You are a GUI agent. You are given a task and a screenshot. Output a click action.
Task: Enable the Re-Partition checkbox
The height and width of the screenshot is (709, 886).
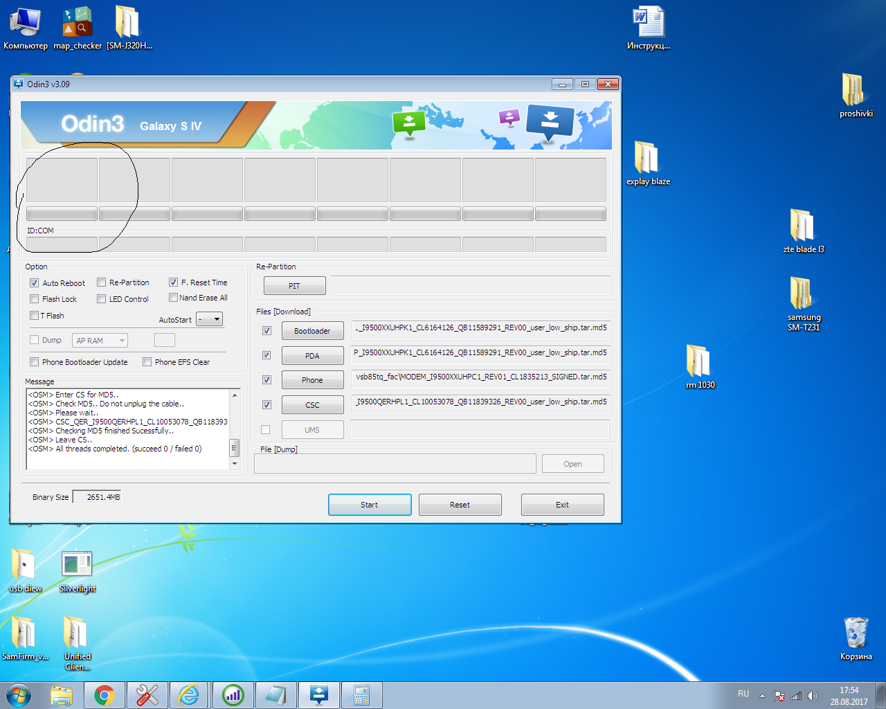click(x=102, y=282)
